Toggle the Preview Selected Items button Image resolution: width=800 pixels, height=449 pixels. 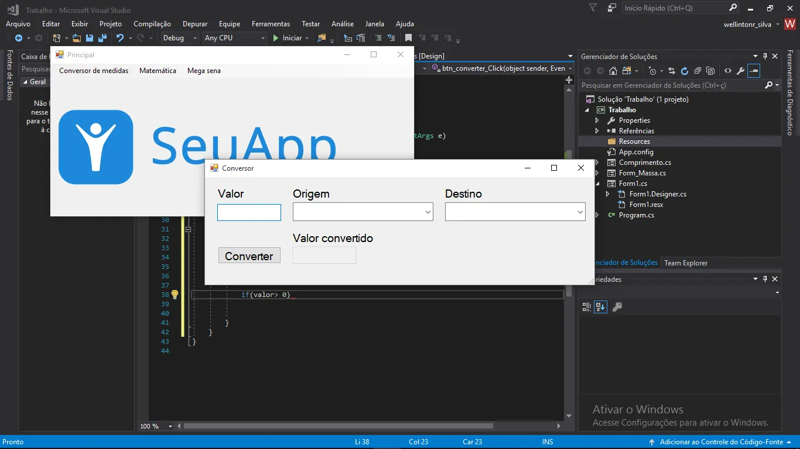(754, 71)
